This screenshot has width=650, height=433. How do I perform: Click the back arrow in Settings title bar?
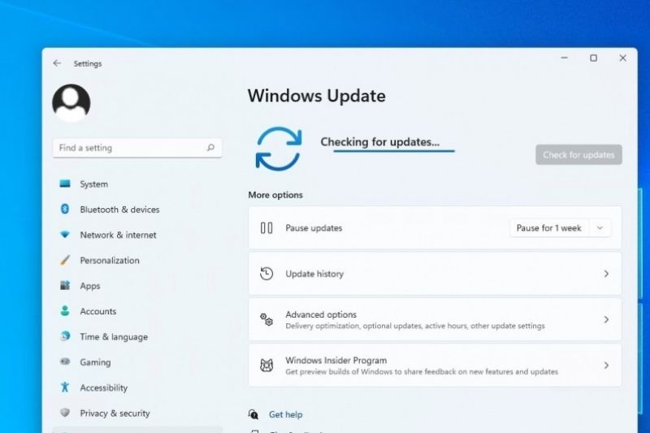57,63
